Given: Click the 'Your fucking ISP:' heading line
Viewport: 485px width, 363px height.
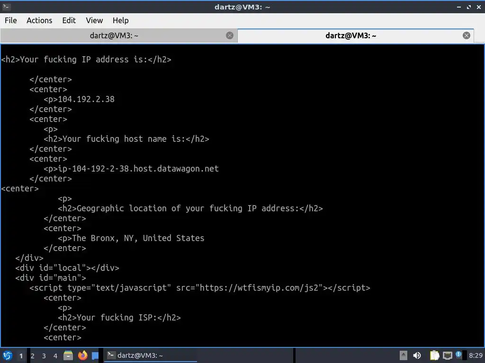Looking at the screenshot, I should (x=119, y=317).
